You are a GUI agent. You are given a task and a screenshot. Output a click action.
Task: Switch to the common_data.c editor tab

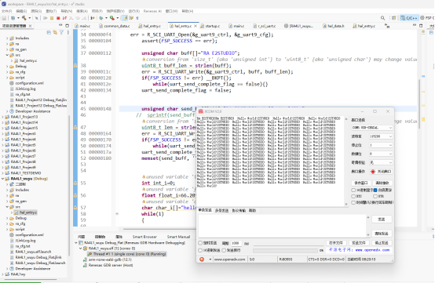116,26
